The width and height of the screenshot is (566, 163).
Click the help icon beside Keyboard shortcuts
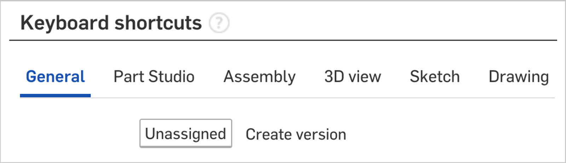pyautogui.click(x=219, y=23)
